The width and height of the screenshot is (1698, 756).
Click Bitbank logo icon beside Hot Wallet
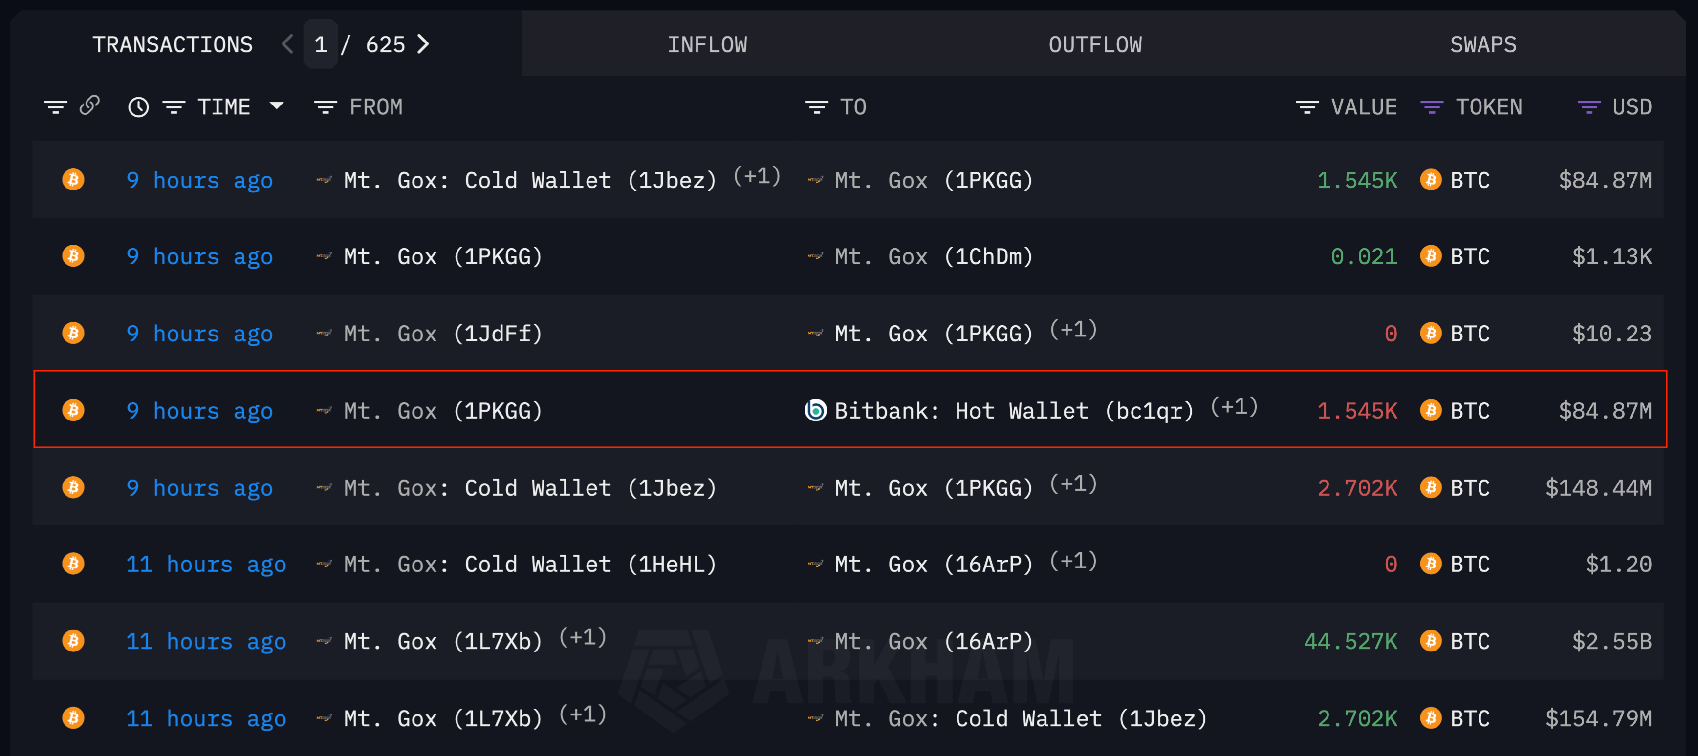coord(815,410)
